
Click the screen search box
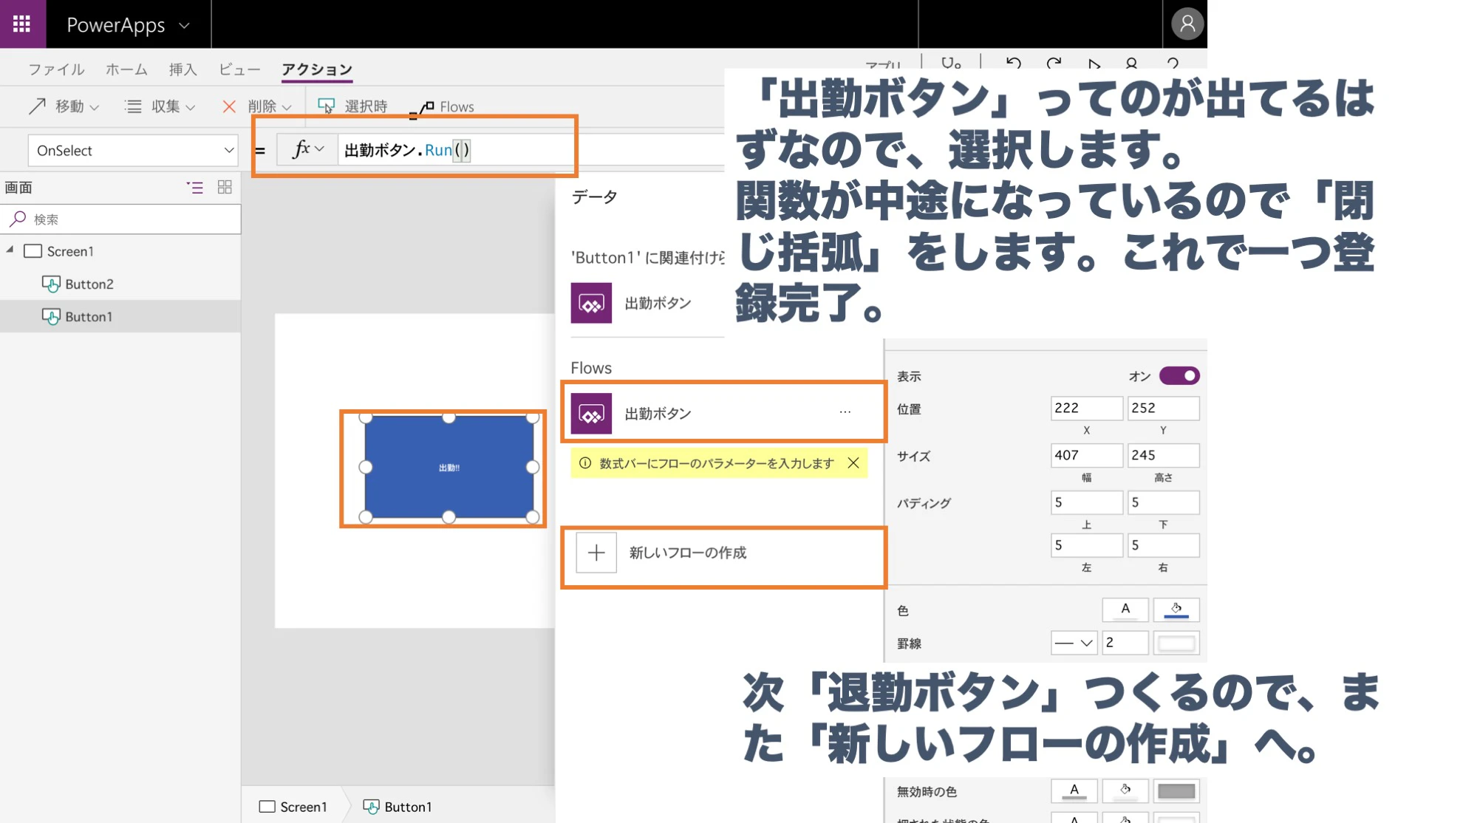point(121,219)
